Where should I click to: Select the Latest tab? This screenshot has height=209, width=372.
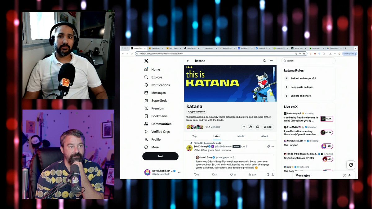click(x=217, y=136)
